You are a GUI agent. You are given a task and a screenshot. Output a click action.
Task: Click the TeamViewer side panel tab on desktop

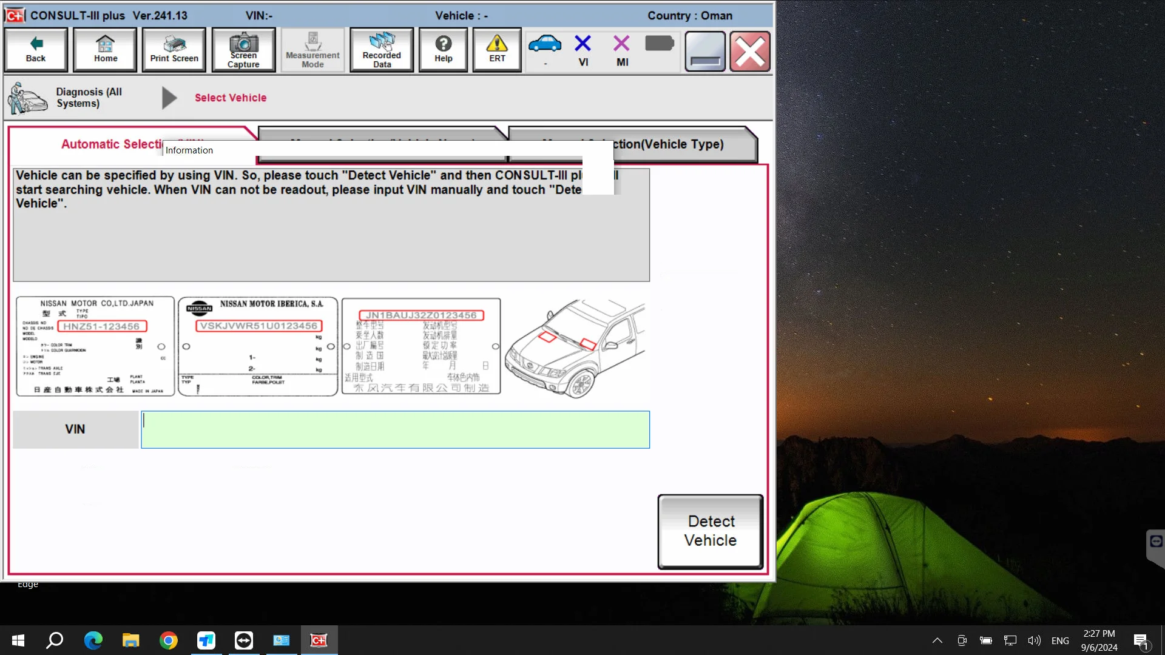click(1156, 548)
